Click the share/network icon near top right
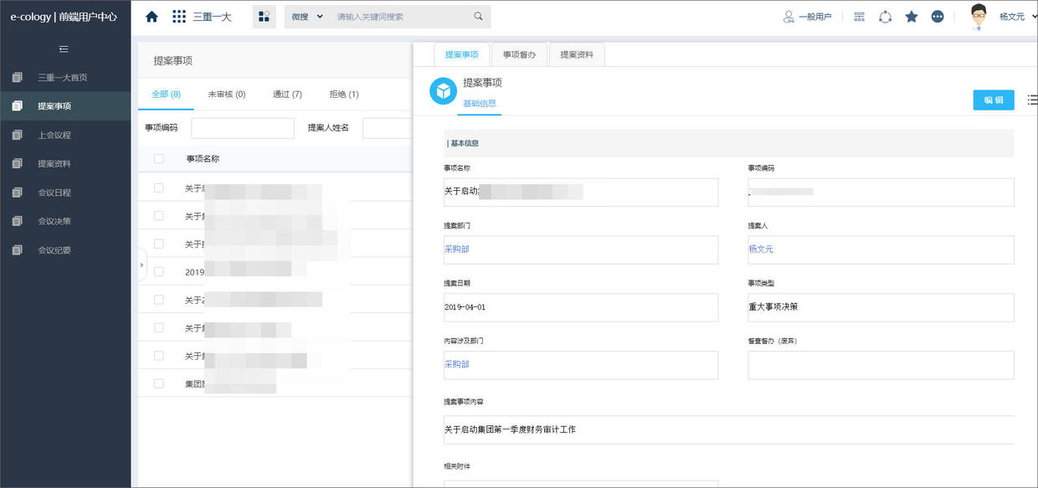1038x488 pixels. pyautogui.click(x=885, y=16)
